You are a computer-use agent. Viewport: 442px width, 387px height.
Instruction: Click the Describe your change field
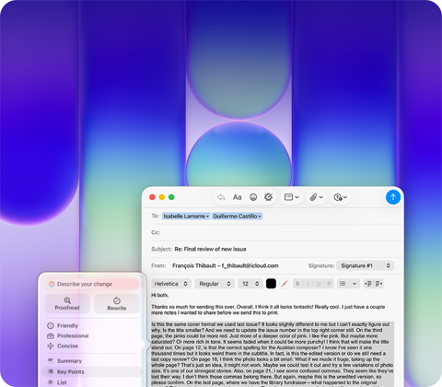point(92,284)
